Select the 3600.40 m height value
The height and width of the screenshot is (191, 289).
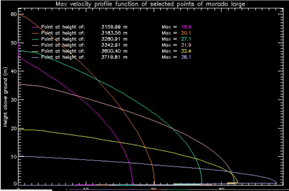[x=115, y=51]
